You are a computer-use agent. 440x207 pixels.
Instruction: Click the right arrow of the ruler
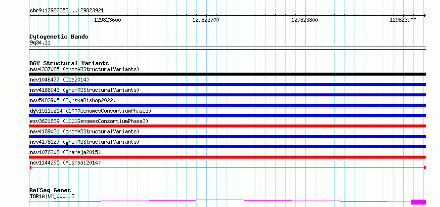425,15
